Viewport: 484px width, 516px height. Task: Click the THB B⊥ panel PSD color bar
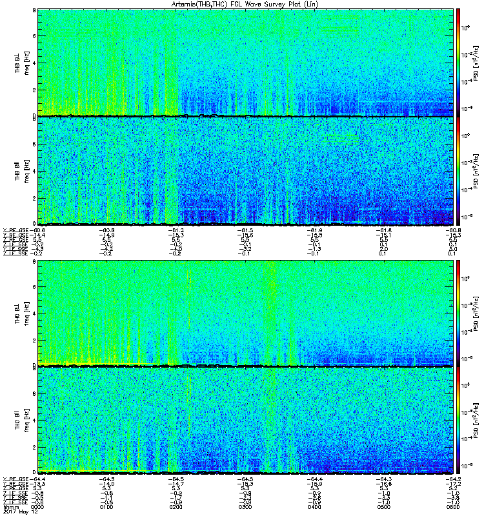coord(458,63)
